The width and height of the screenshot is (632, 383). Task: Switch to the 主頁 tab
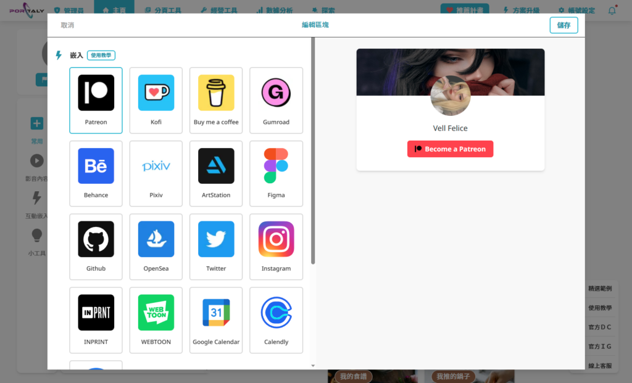point(114,10)
